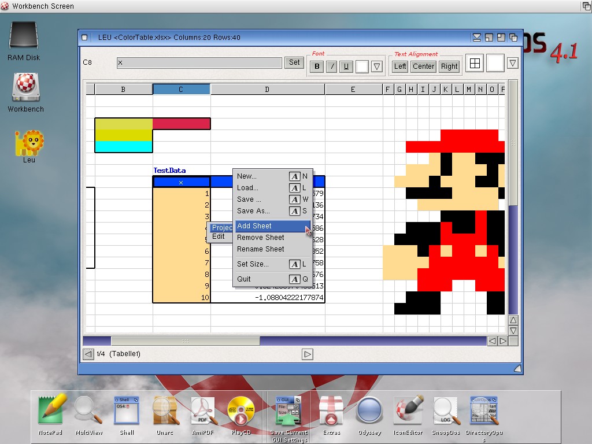Go to the previous sheet arrow

pos(88,354)
